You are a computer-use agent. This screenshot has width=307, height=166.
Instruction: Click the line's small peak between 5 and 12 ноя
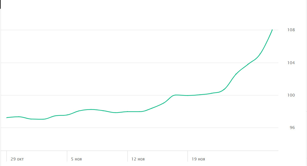point(91,109)
